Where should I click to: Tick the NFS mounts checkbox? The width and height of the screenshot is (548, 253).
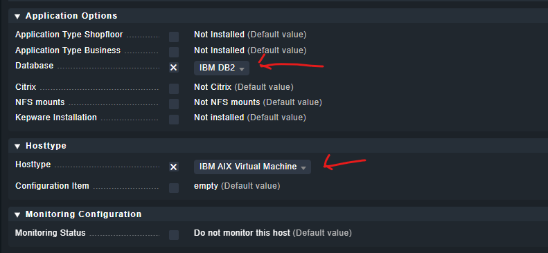[174, 104]
